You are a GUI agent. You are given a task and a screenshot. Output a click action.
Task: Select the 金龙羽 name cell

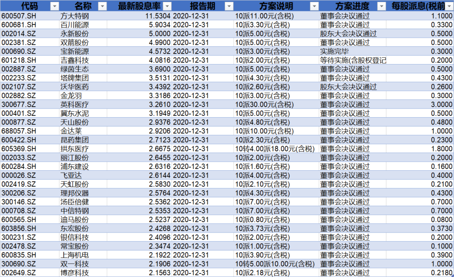click(x=83, y=96)
